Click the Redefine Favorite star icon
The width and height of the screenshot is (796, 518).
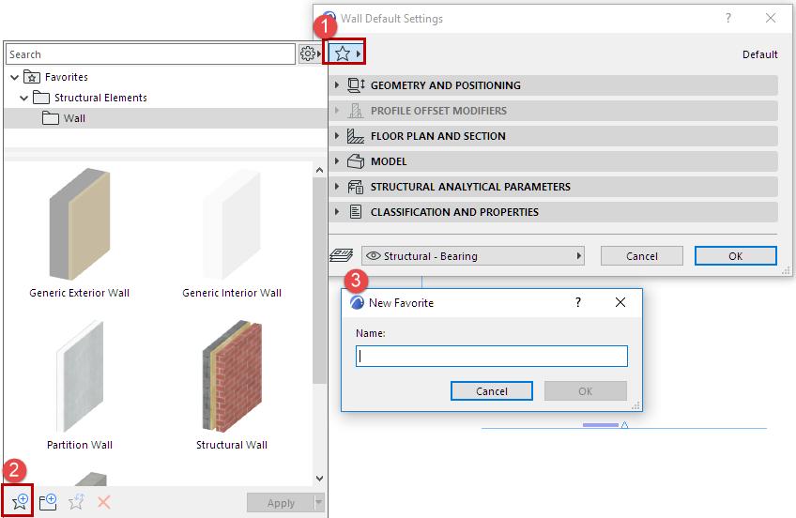click(x=76, y=502)
